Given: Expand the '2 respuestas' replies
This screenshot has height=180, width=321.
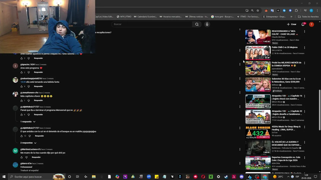Looking at the screenshot, I should click(28, 143).
